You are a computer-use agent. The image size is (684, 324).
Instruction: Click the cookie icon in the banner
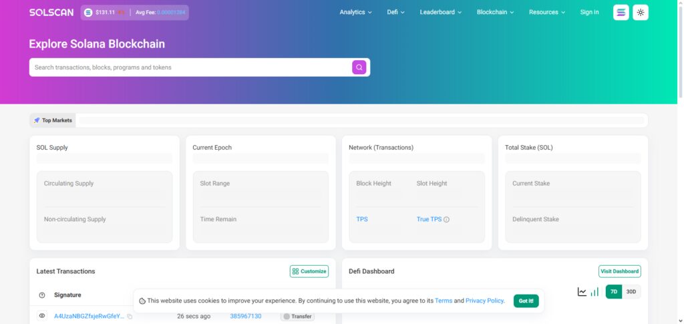click(142, 301)
